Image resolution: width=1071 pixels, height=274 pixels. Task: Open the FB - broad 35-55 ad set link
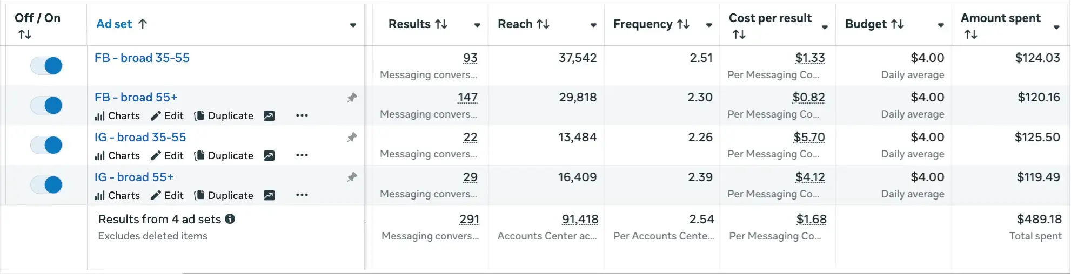pos(142,58)
